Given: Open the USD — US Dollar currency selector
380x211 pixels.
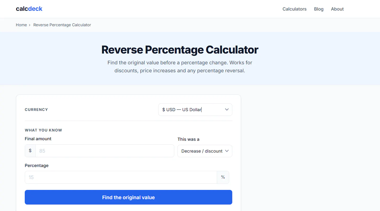Looking at the screenshot, I should click(x=195, y=110).
